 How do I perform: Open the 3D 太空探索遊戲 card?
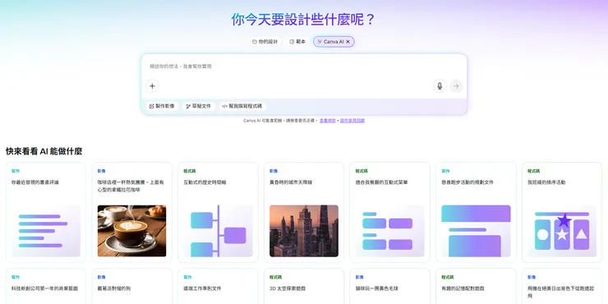(x=304, y=286)
